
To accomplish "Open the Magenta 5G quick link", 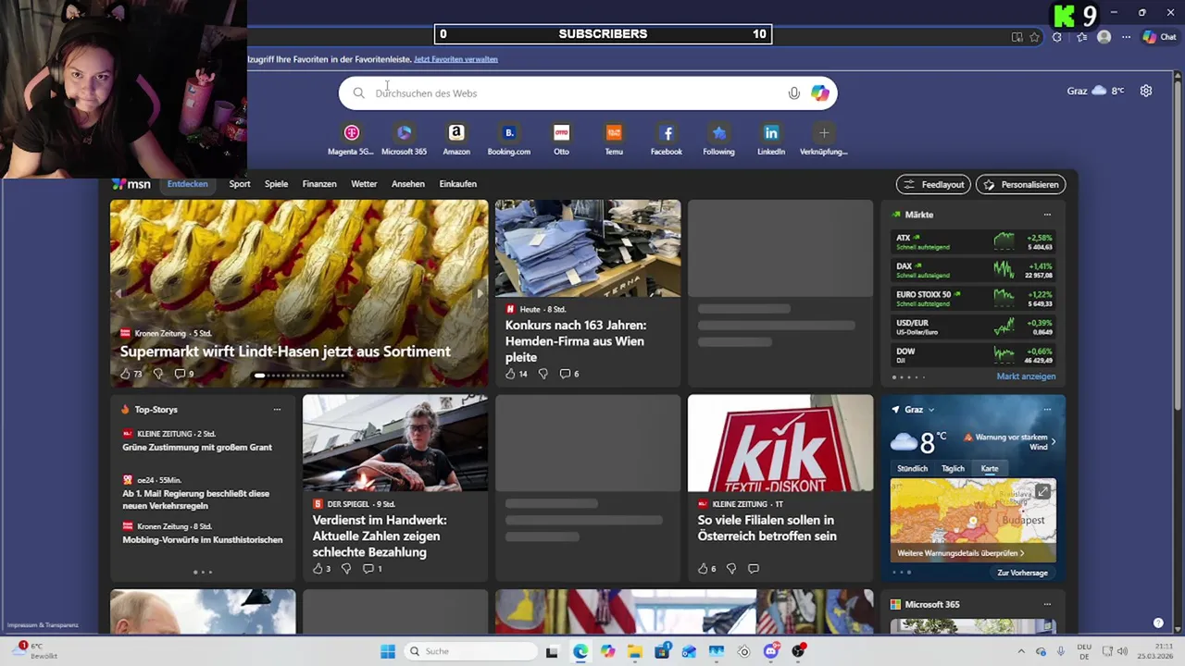I will tap(351, 140).
